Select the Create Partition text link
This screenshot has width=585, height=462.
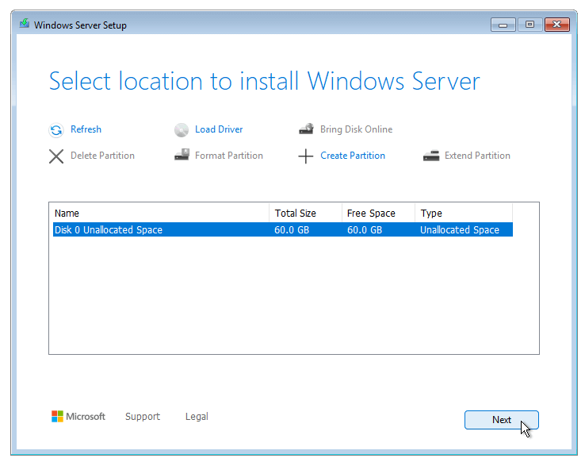[x=353, y=156]
